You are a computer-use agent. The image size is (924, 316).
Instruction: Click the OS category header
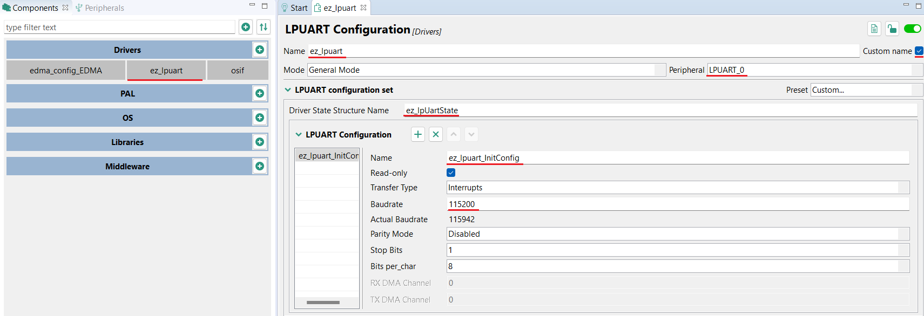coord(127,118)
